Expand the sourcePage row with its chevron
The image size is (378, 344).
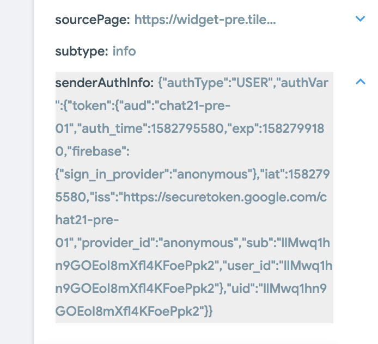[x=360, y=19]
